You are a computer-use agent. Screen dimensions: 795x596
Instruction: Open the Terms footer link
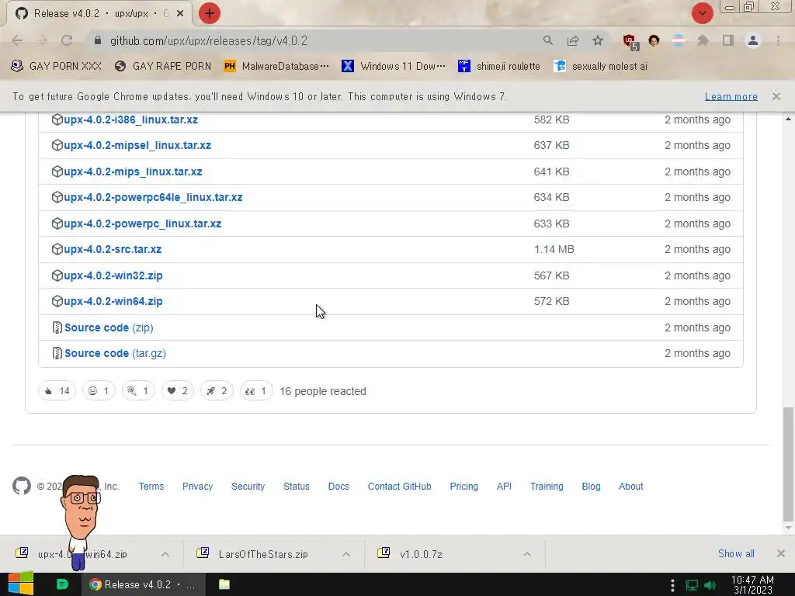tap(151, 486)
